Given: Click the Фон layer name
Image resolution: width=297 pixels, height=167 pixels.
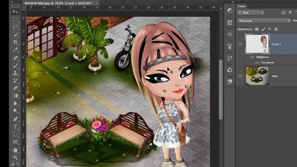Looking at the screenshot, I should (x=275, y=76).
